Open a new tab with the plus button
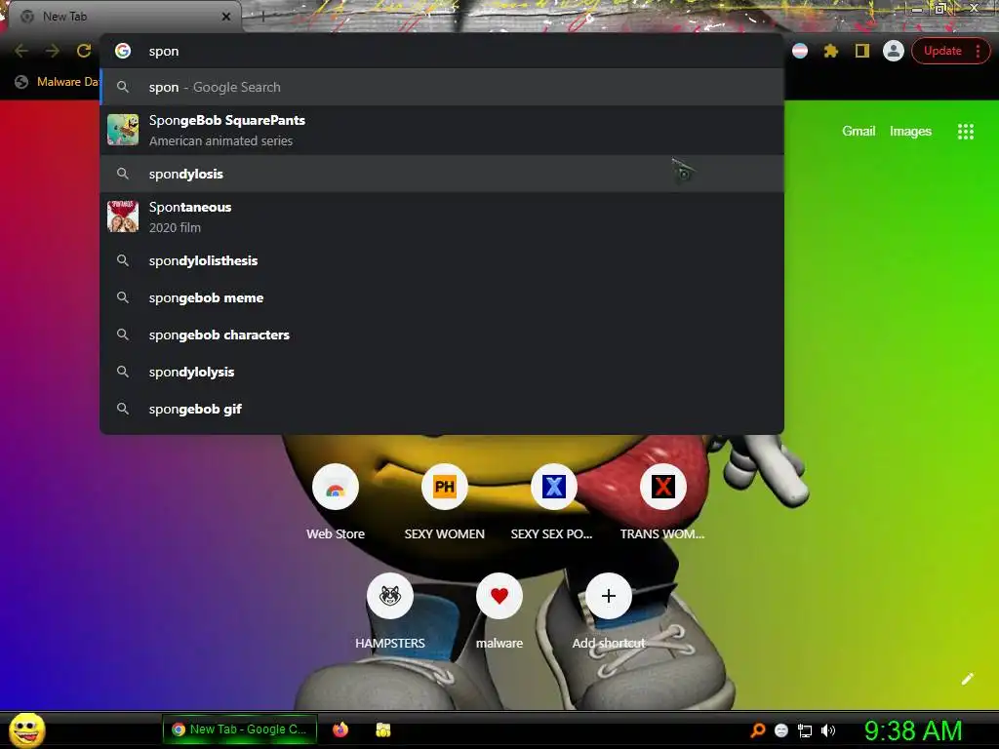999x749 pixels. point(262,17)
